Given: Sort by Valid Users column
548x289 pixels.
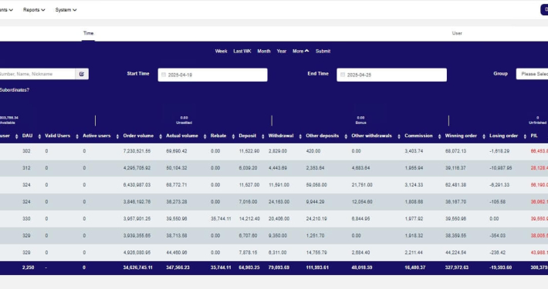Looking at the screenshot, I should 57,136.
